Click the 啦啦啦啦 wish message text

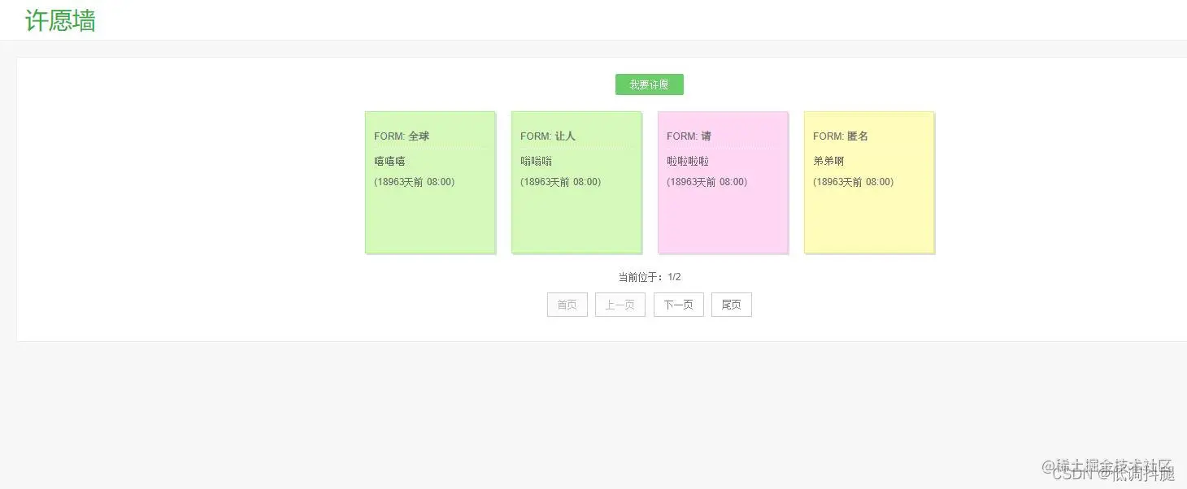point(685,160)
